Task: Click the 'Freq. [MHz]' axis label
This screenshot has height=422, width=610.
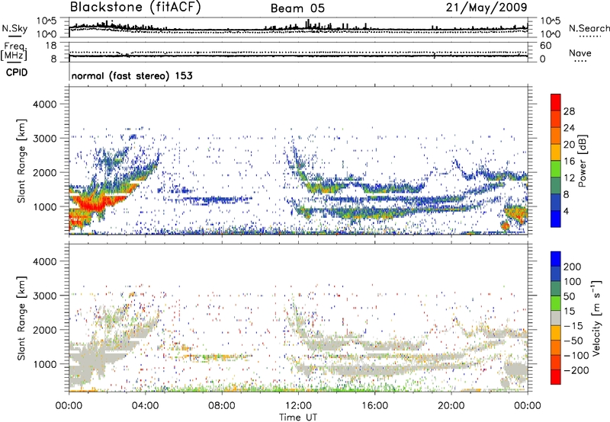Action: coord(14,51)
